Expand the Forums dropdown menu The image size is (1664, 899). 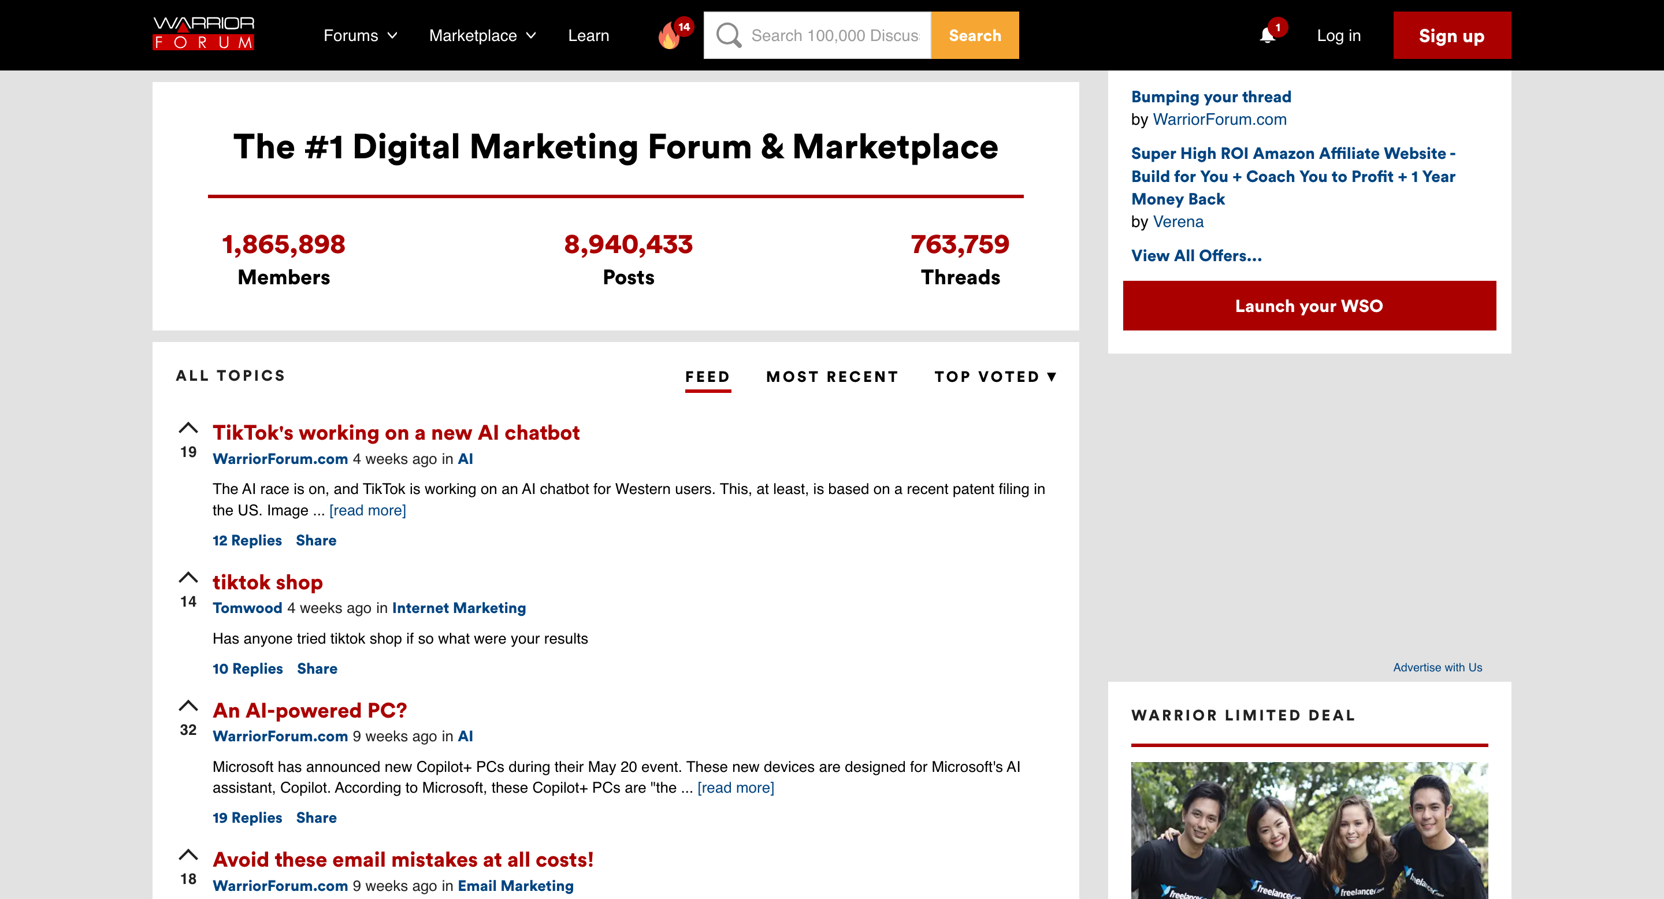(360, 35)
